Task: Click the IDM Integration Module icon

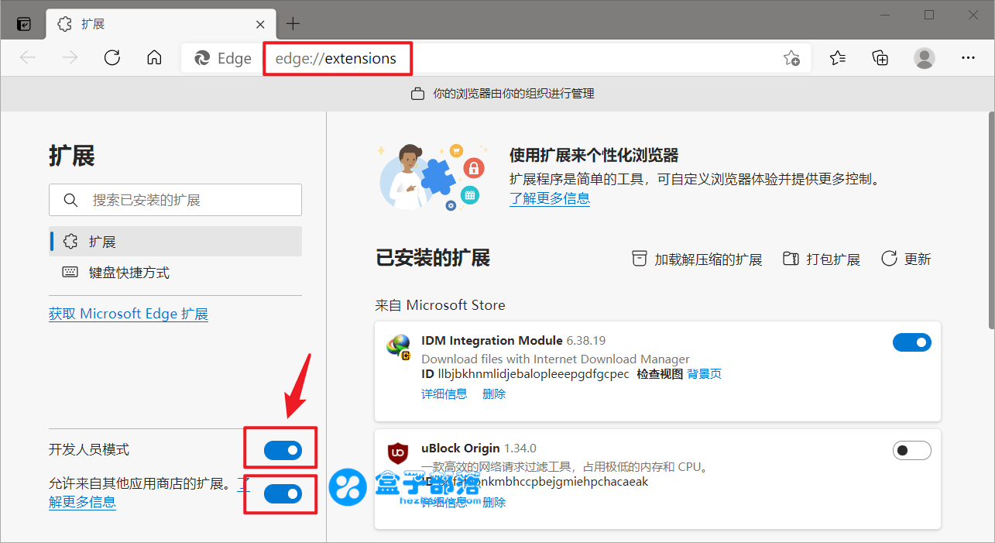Action: pos(398,345)
